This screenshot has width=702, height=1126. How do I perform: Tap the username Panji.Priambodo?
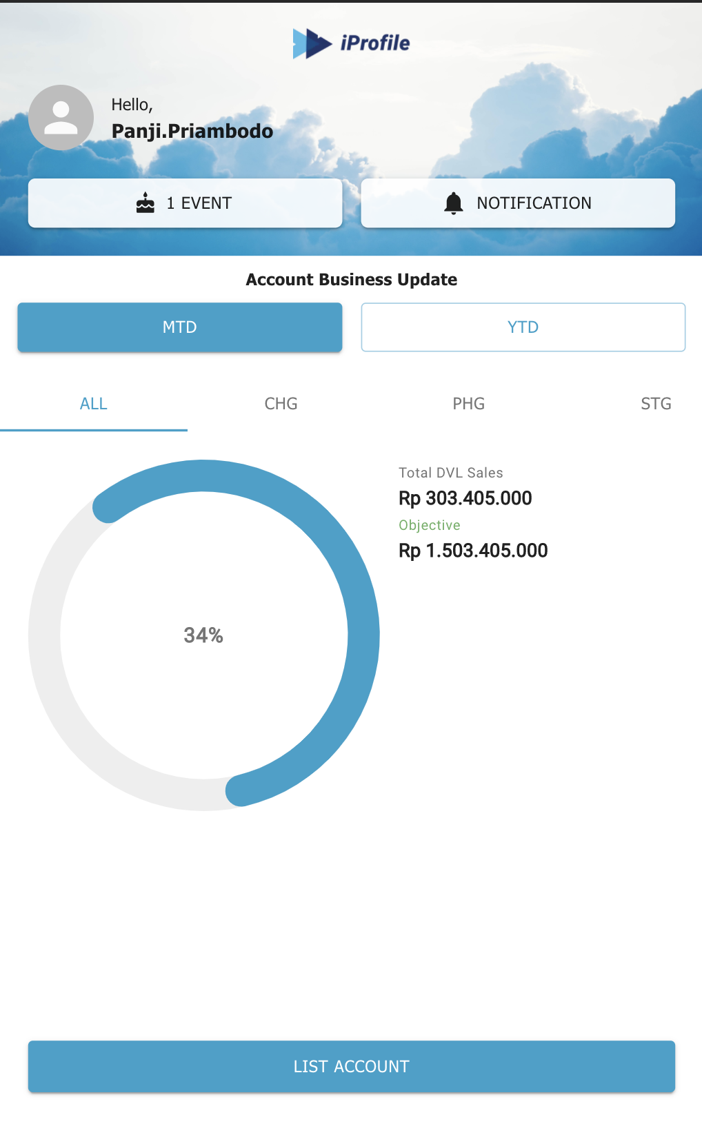192,131
